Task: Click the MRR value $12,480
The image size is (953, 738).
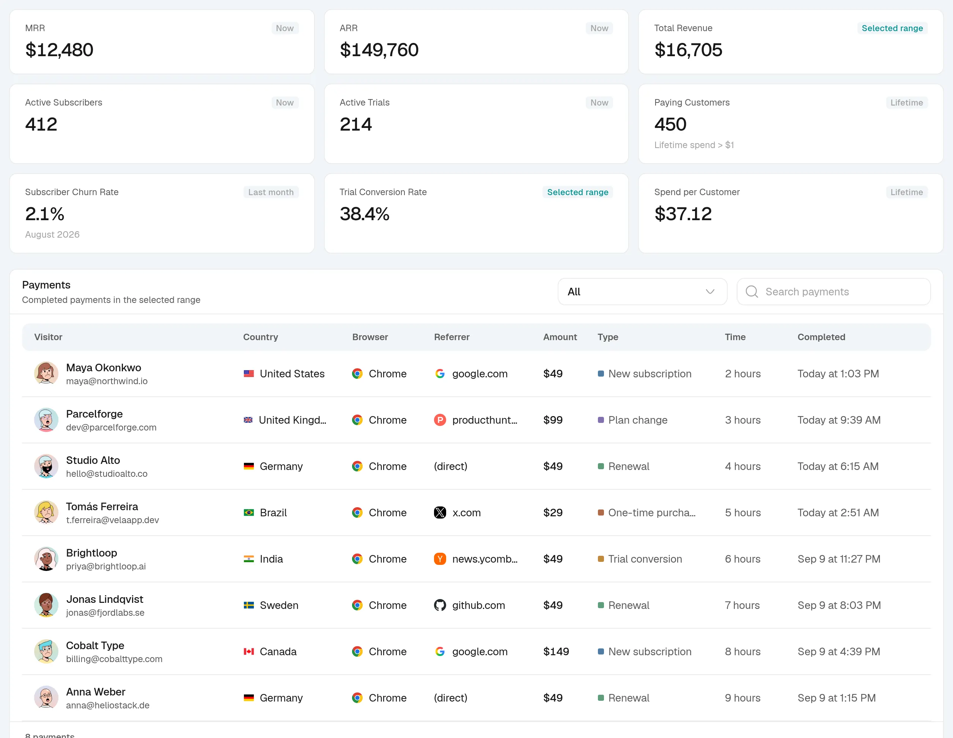Action: [59, 50]
